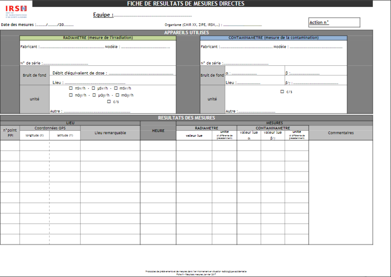Select the HEURE column header
Screen dimensions: 391x277
[x=158, y=131]
